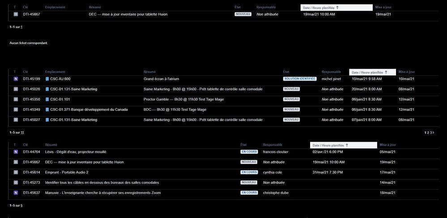Click the issue type icon for DTI-45199
The width and height of the screenshot is (447, 218).
[x=16, y=79]
